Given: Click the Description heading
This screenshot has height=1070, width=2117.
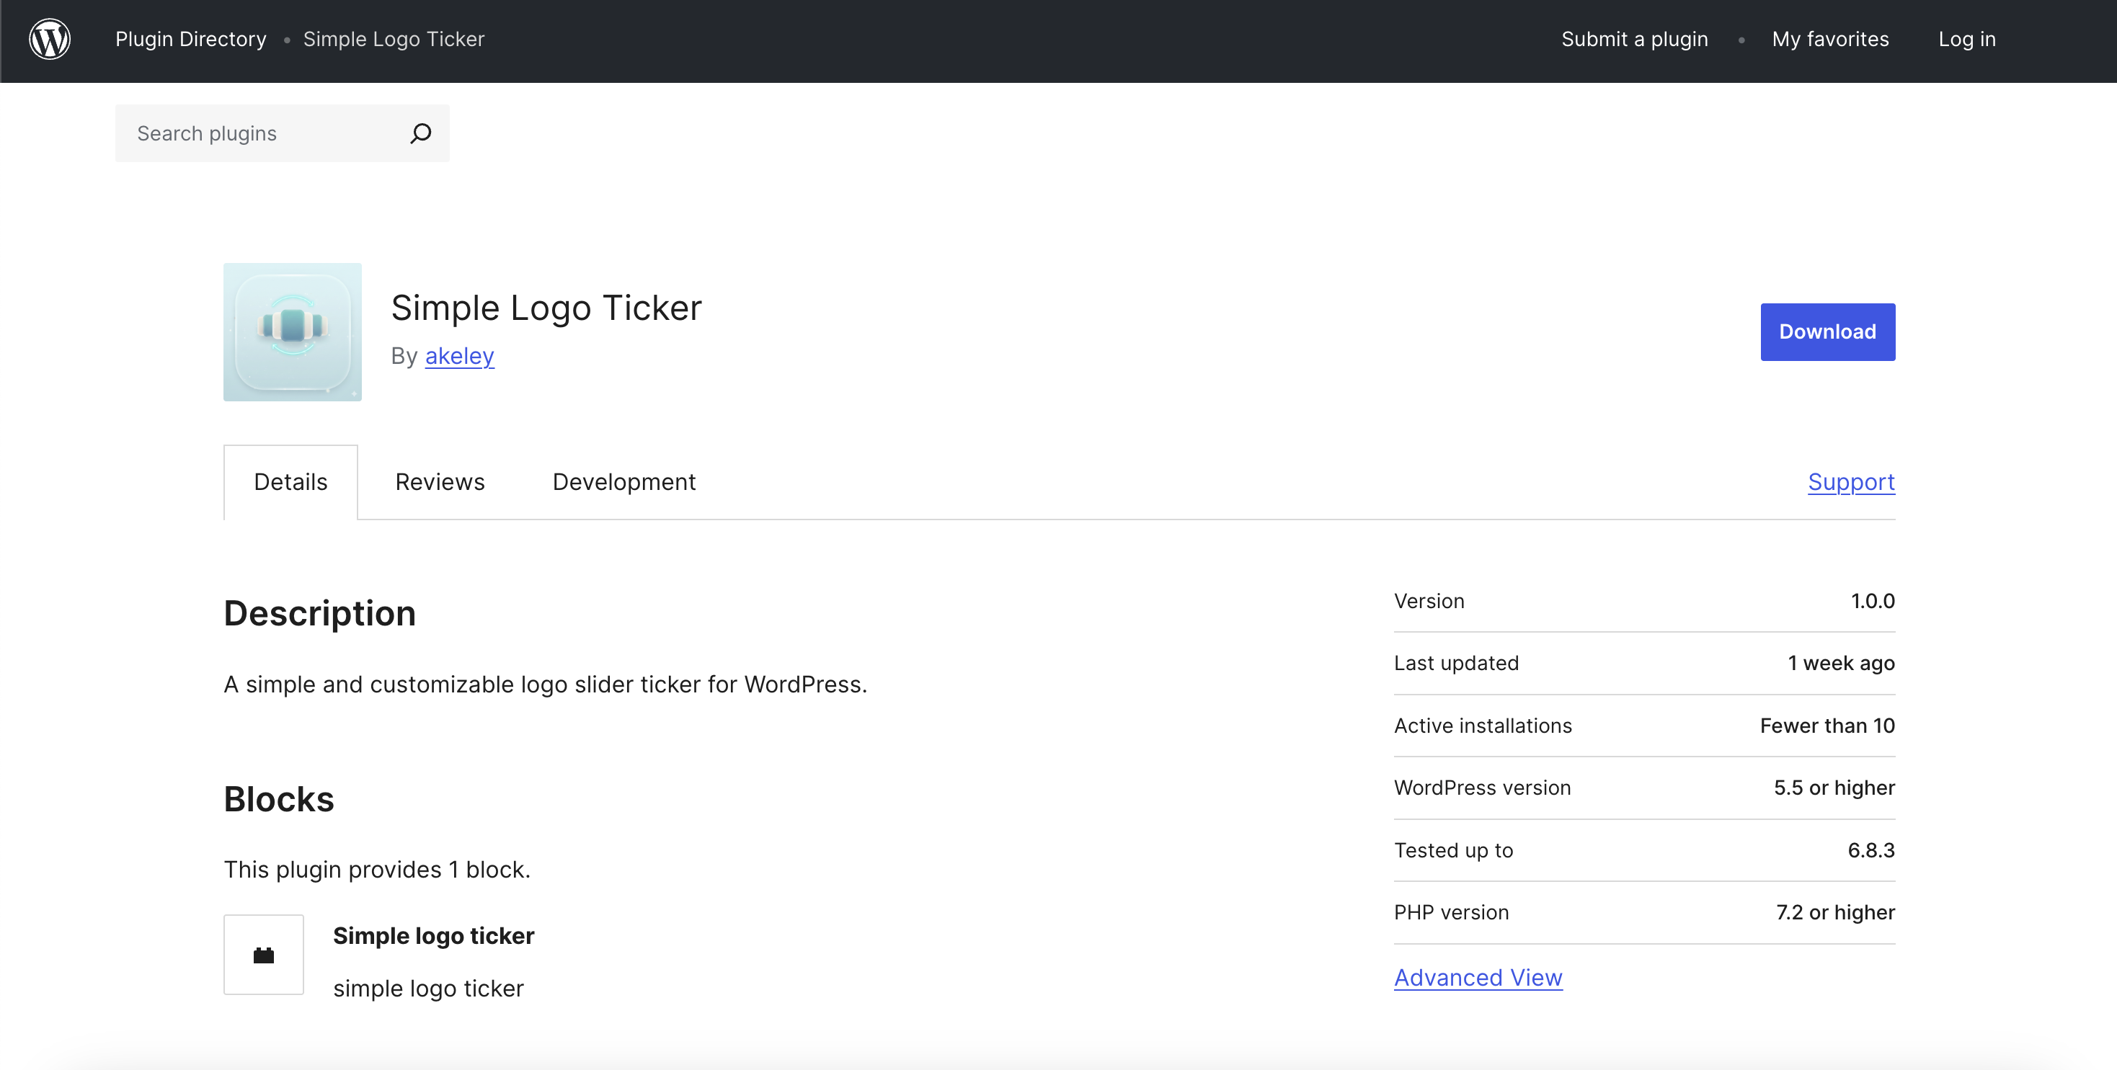Looking at the screenshot, I should (x=320, y=614).
